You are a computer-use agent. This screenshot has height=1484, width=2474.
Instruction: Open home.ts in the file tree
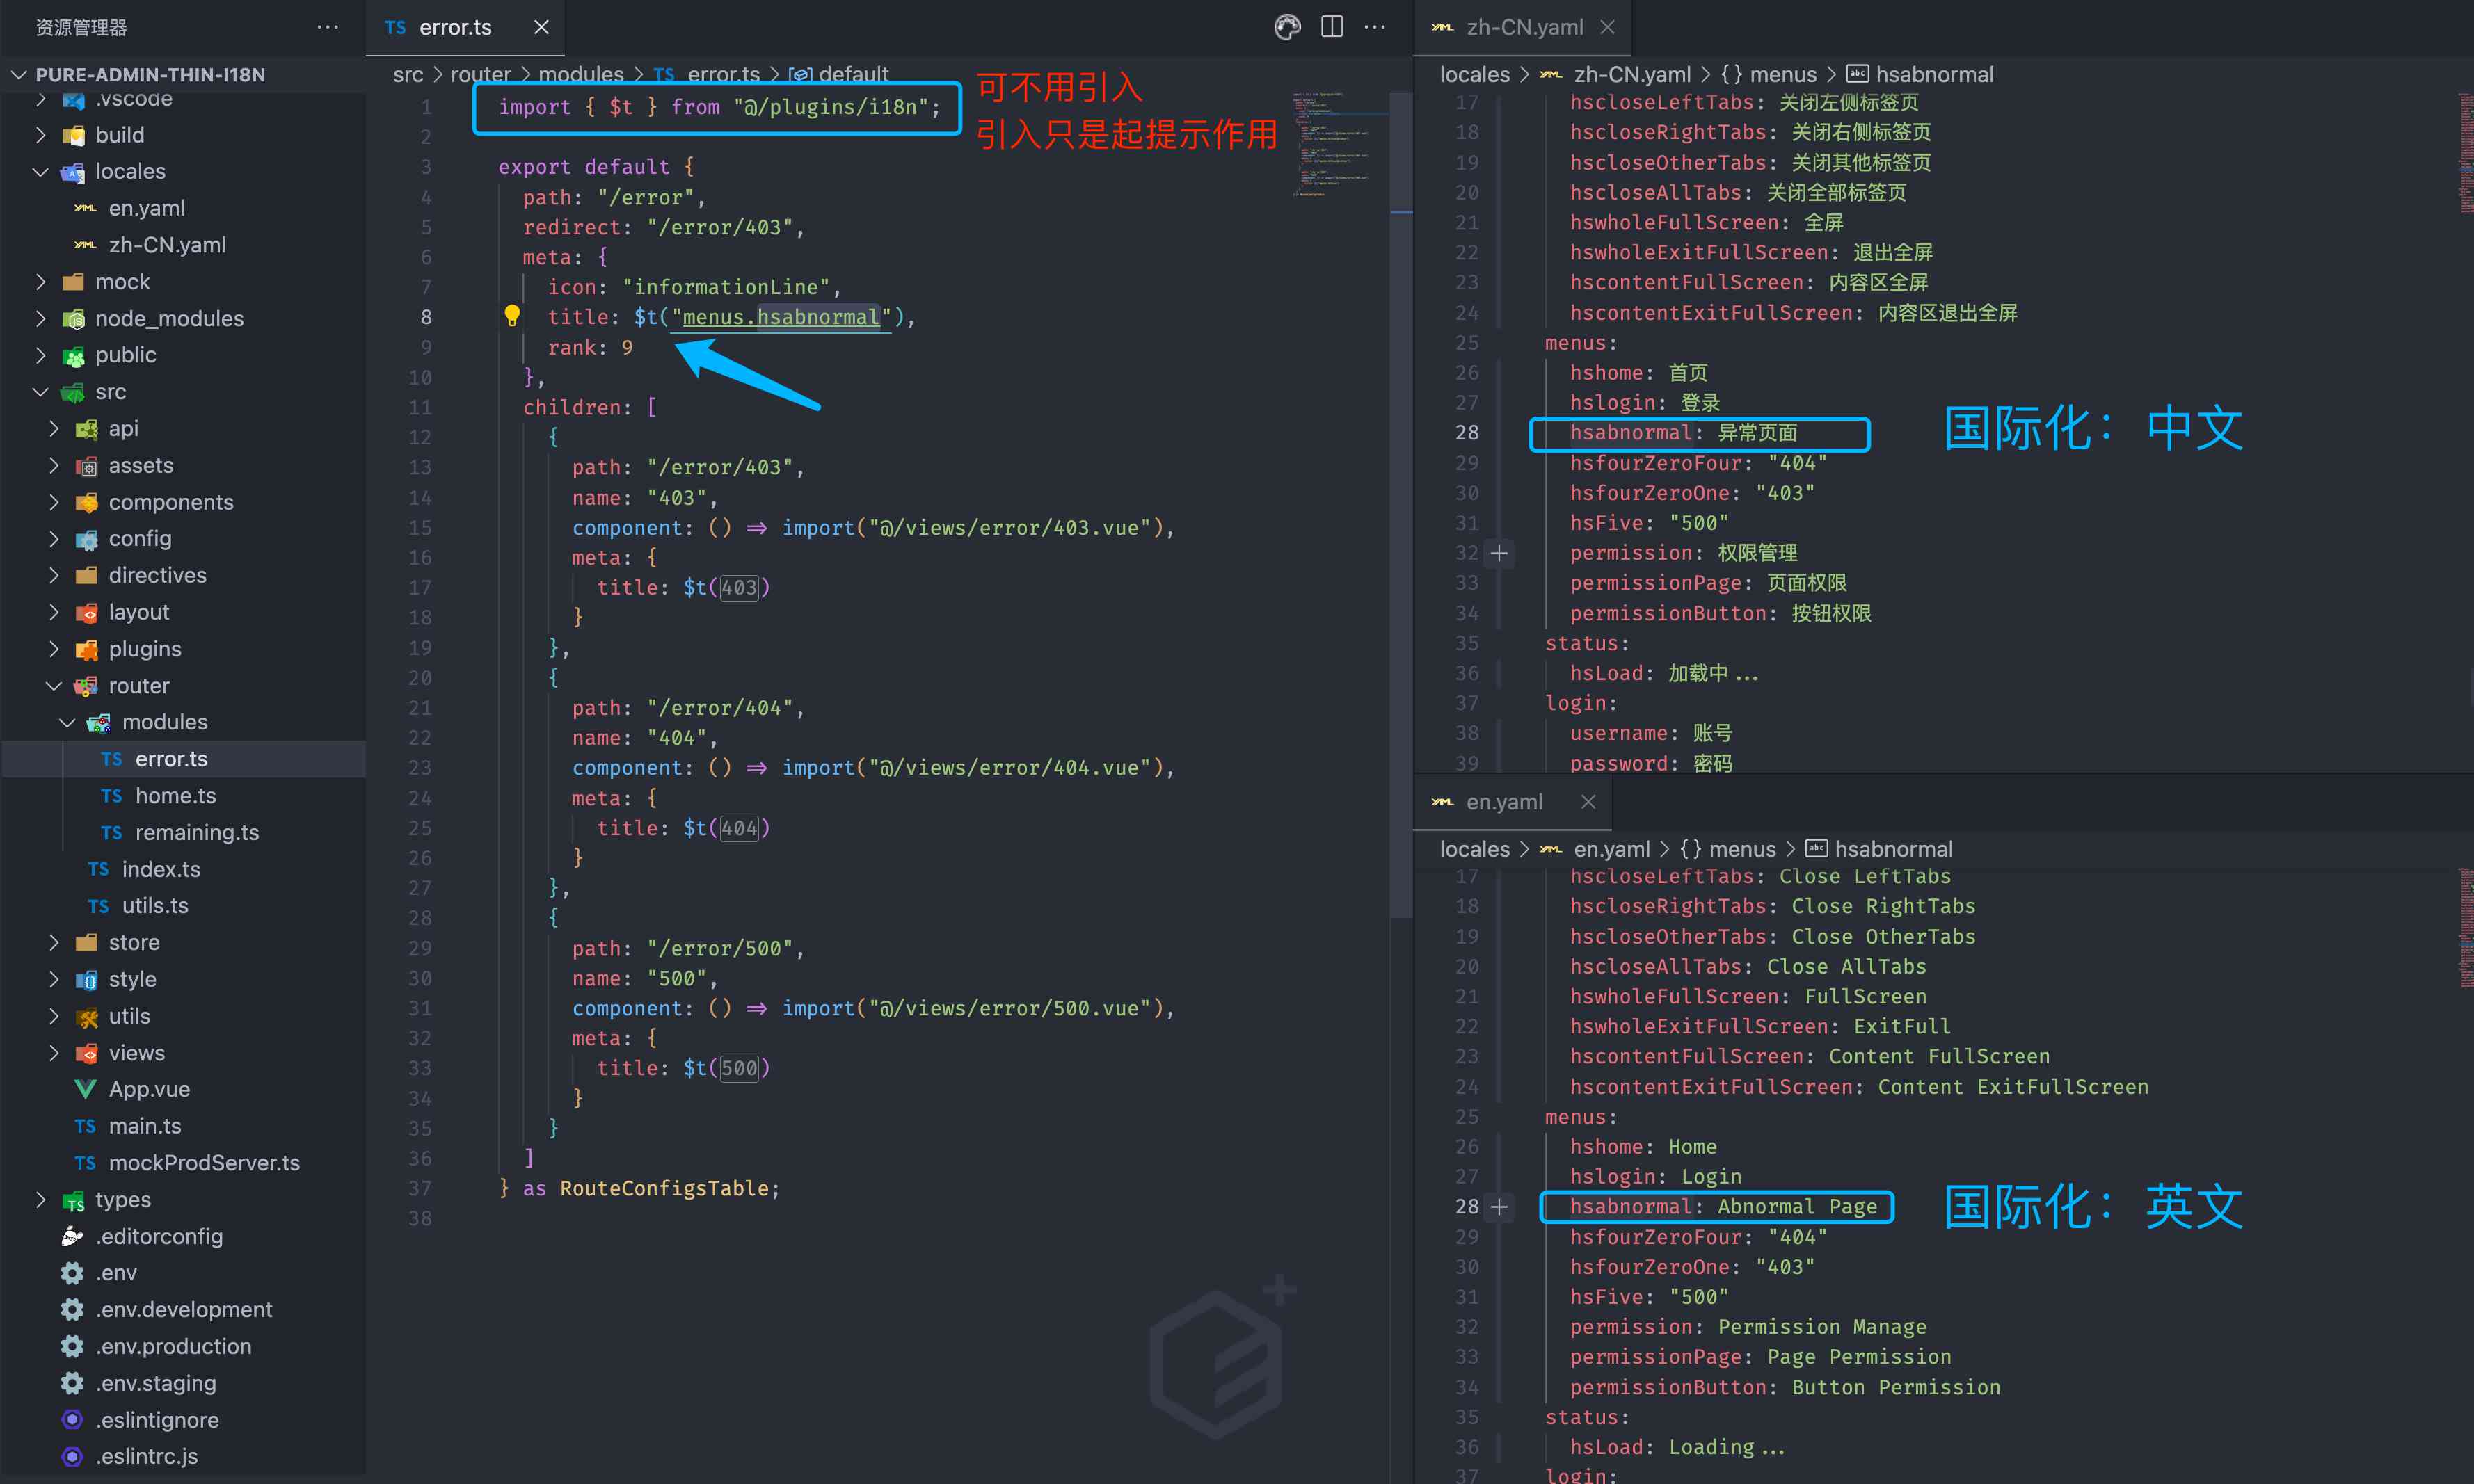pyautogui.click(x=175, y=796)
